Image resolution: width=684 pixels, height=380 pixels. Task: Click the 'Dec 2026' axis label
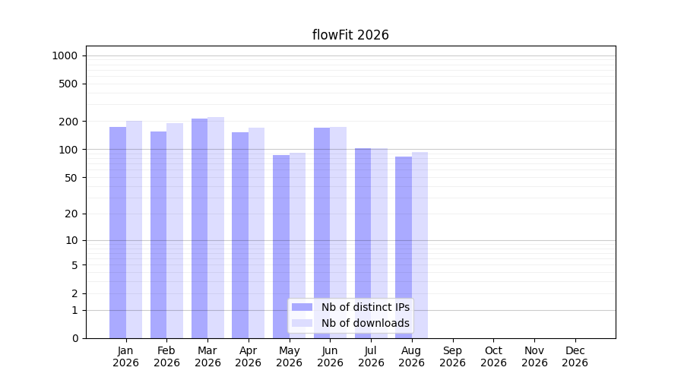[x=575, y=356]
